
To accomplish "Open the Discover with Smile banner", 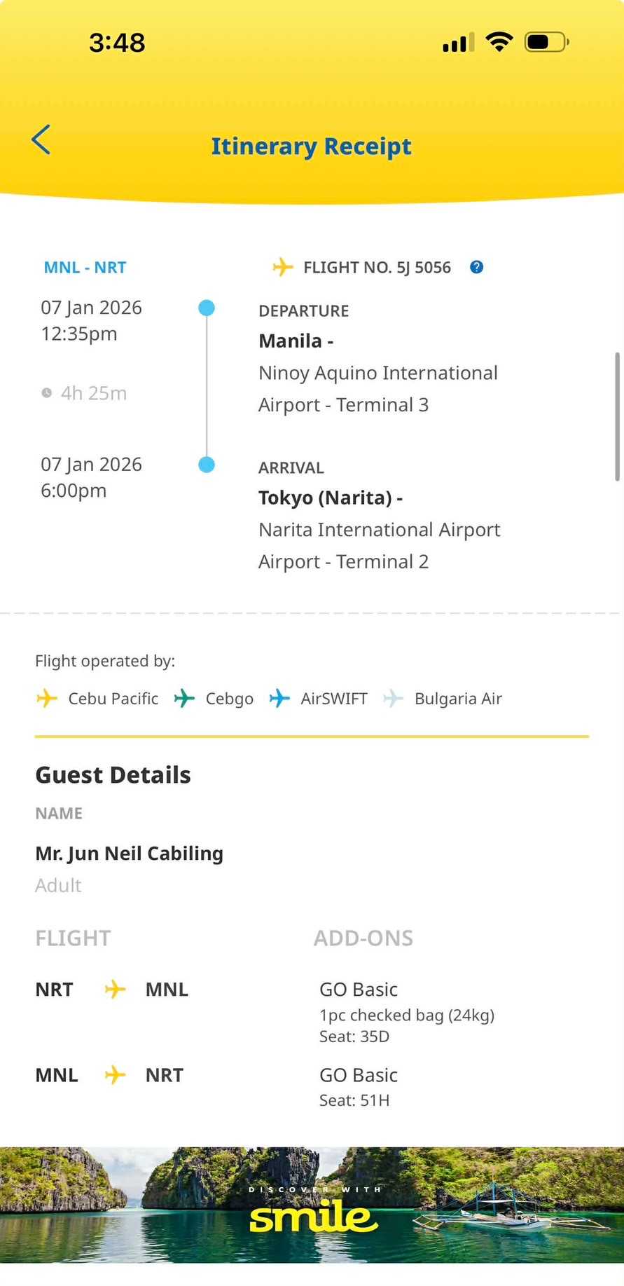I will [312, 1205].
